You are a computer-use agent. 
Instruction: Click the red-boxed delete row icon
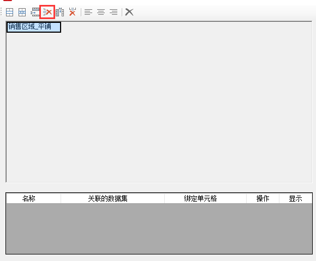pyautogui.click(x=47, y=12)
